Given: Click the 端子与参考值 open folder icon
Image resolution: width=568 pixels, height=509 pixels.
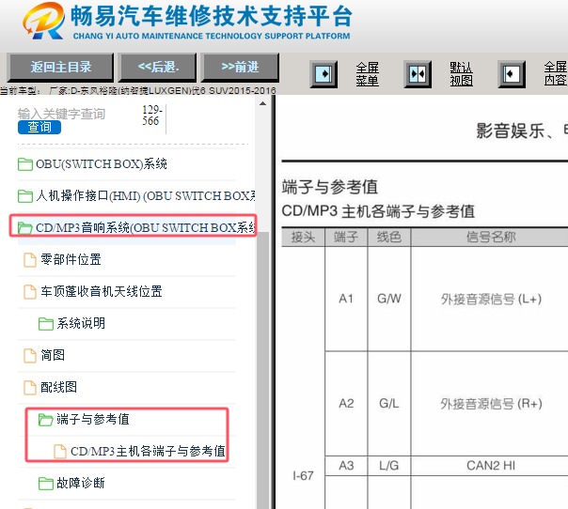Looking at the screenshot, I should click(x=46, y=419).
